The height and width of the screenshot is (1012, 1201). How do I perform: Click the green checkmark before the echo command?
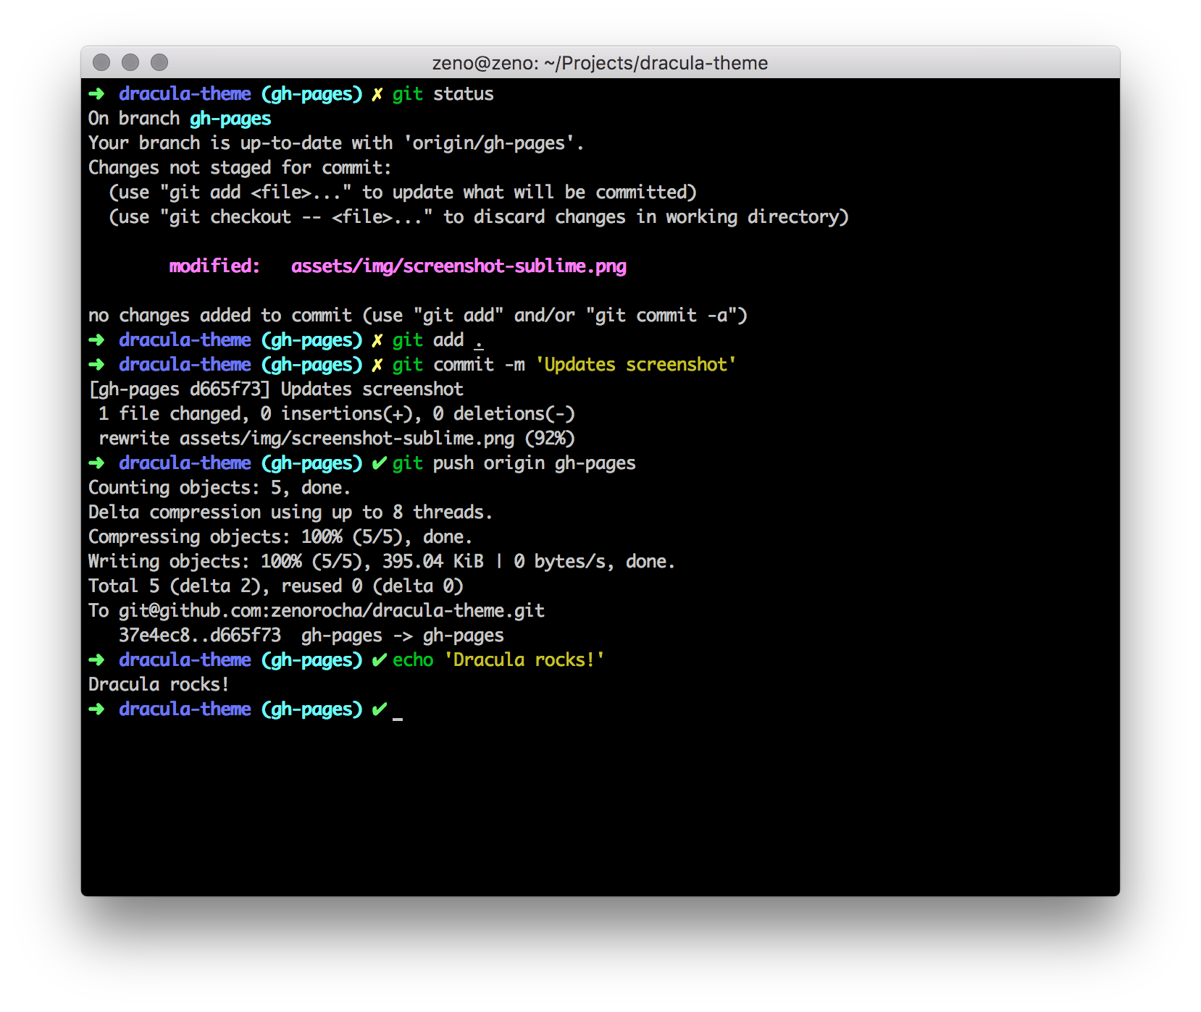click(x=378, y=660)
